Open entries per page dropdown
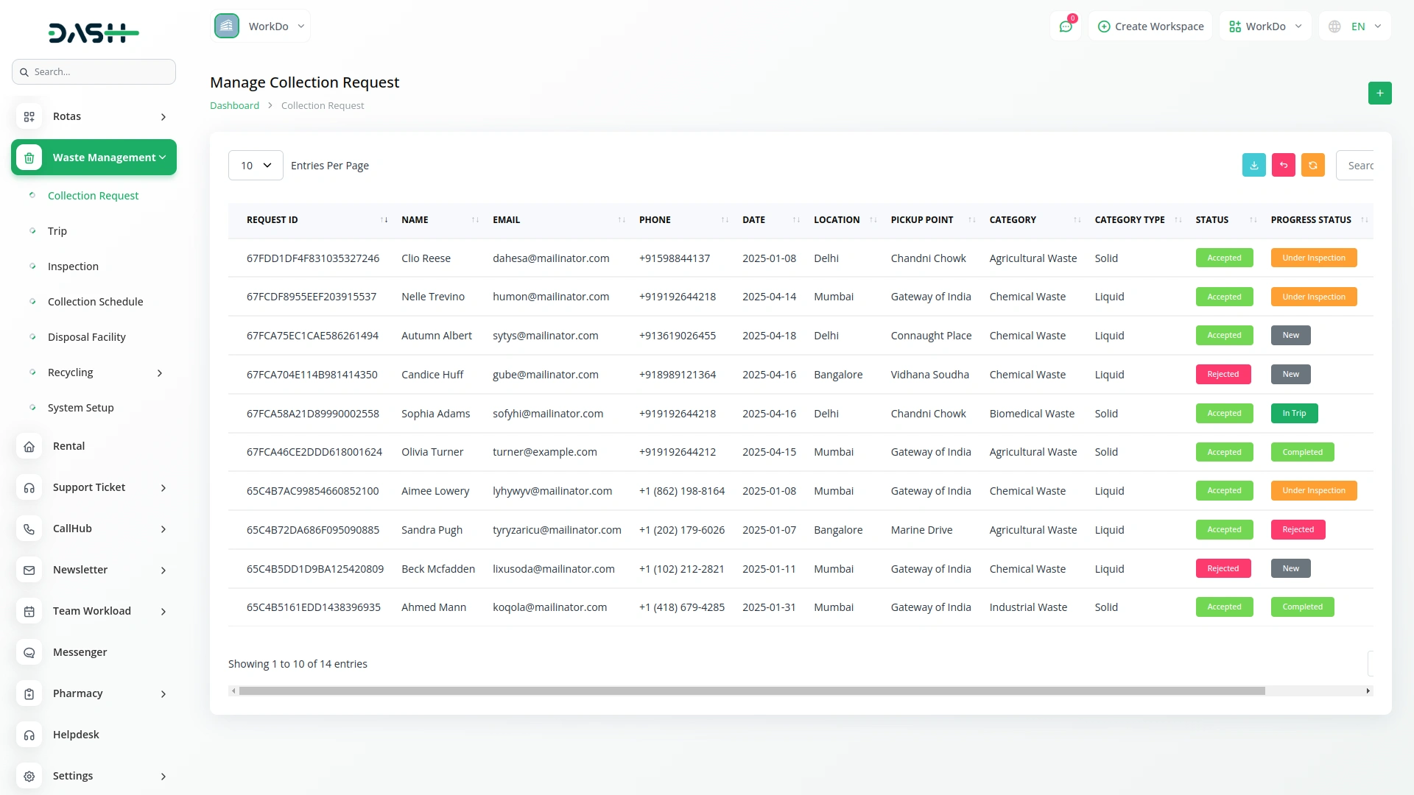This screenshot has height=795, width=1414. coord(256,166)
